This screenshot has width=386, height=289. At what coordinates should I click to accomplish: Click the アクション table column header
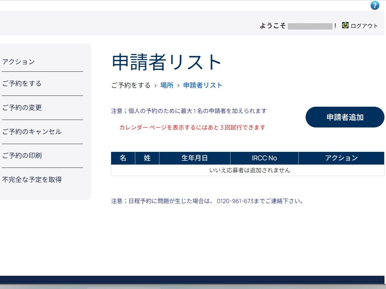341,158
